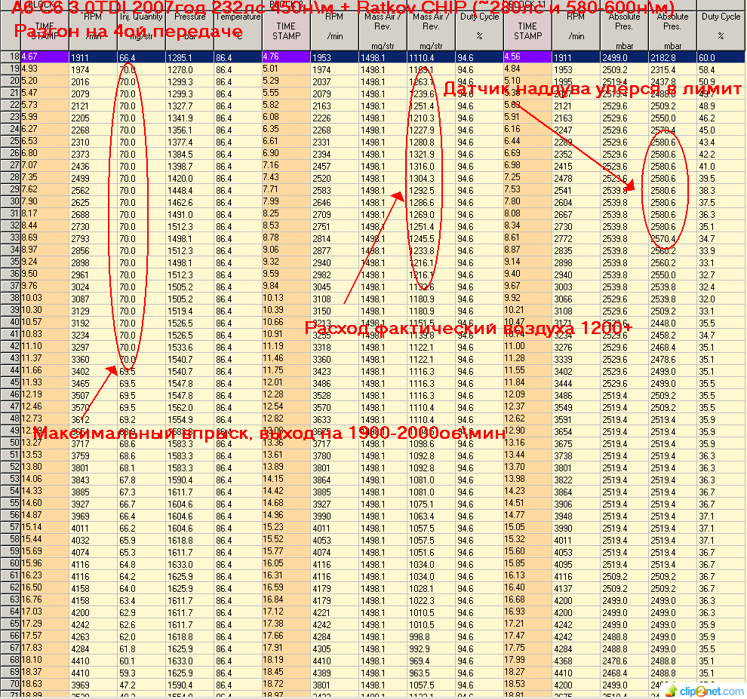The height and width of the screenshot is (699, 747).
Task: Click absolute pressure 2458.2 in row 41
Action: point(672,336)
